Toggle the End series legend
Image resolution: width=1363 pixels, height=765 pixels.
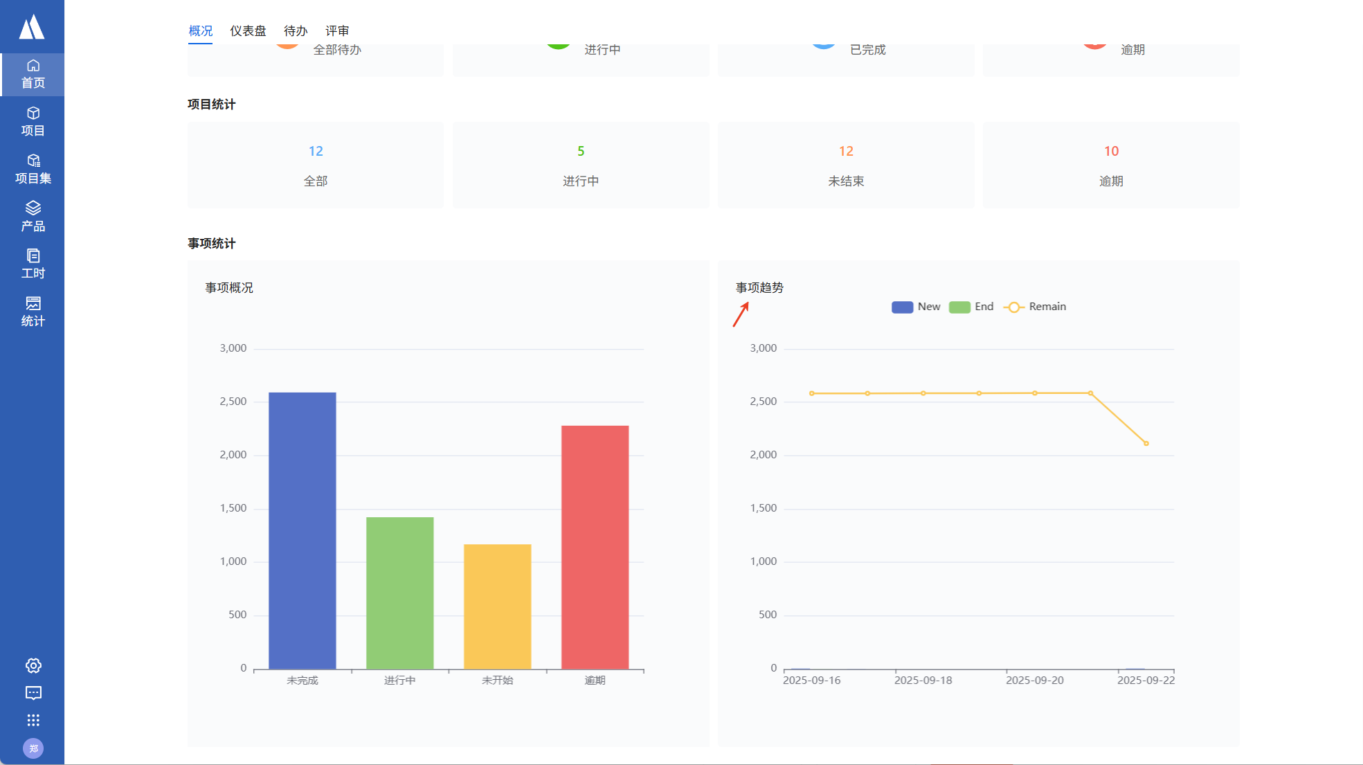[971, 307]
